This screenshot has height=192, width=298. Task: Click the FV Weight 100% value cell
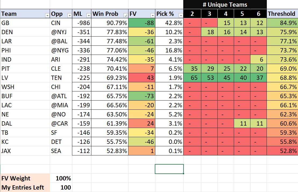click(x=61, y=178)
